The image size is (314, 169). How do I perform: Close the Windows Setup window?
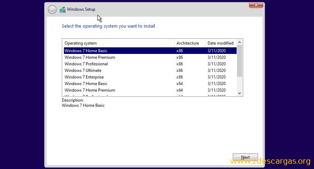pyautogui.click(x=256, y=5)
